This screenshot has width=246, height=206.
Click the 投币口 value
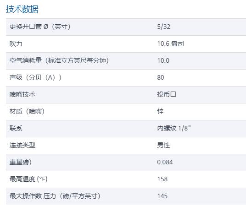(x=167, y=94)
